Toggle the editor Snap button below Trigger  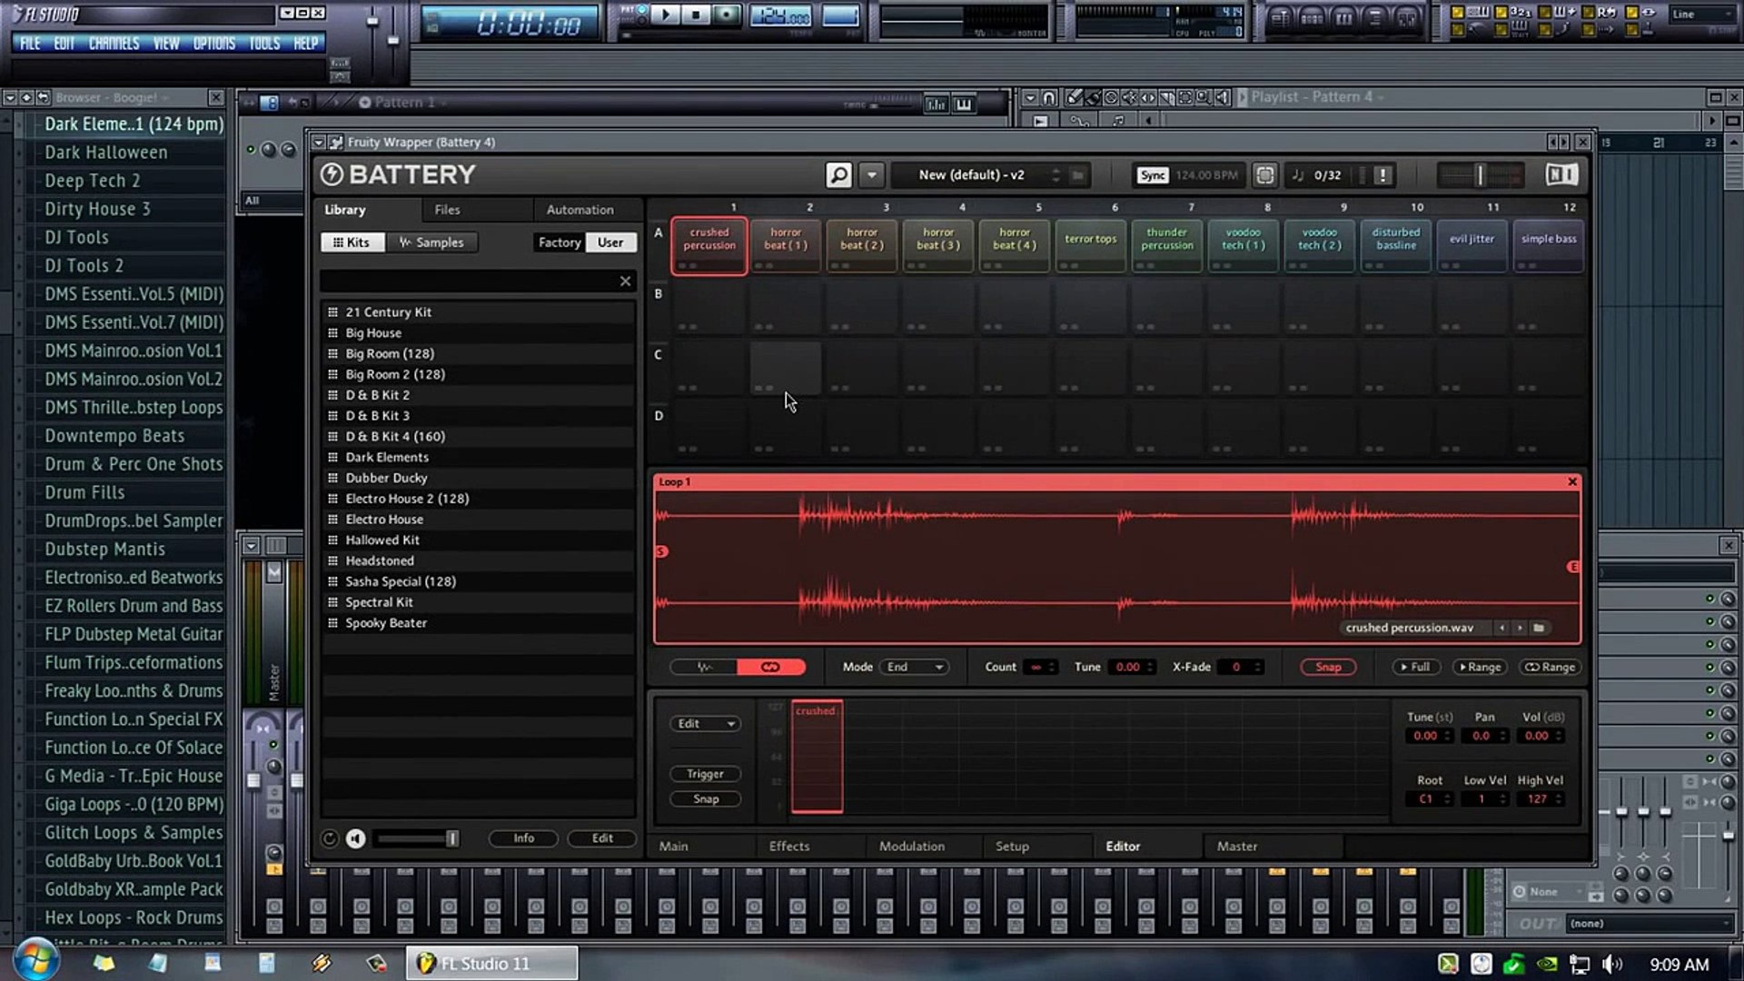(705, 799)
